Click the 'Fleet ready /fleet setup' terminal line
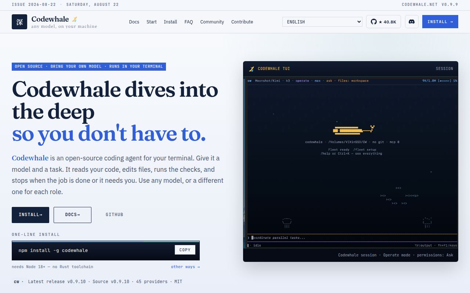Viewport: 470px width, 293px height. (352, 150)
